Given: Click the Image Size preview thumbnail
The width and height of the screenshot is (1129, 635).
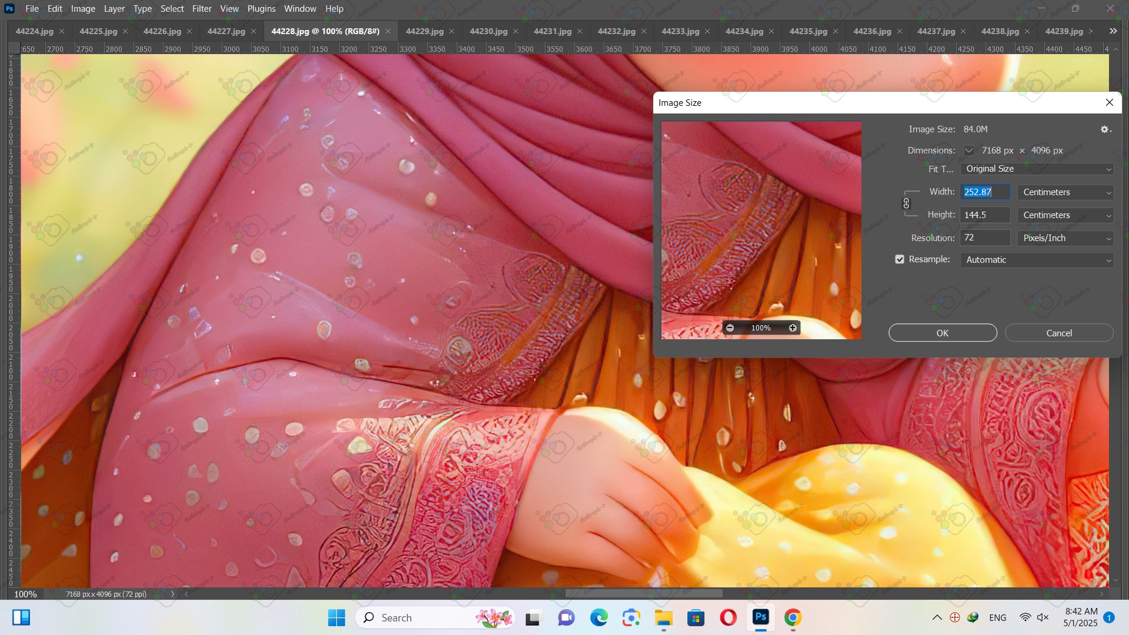Looking at the screenshot, I should pyautogui.click(x=761, y=230).
